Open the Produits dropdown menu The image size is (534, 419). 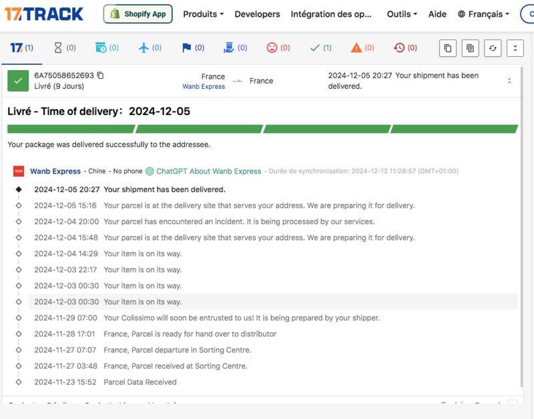click(204, 14)
